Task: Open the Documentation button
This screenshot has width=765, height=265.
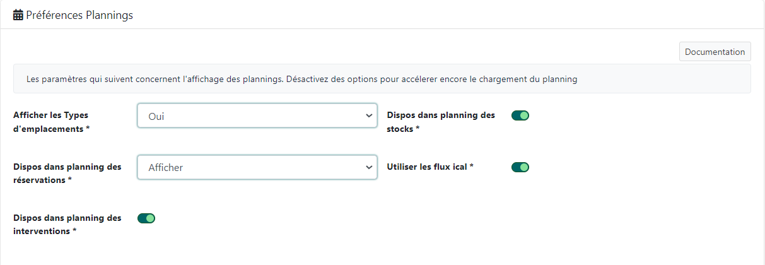Action: (x=715, y=52)
